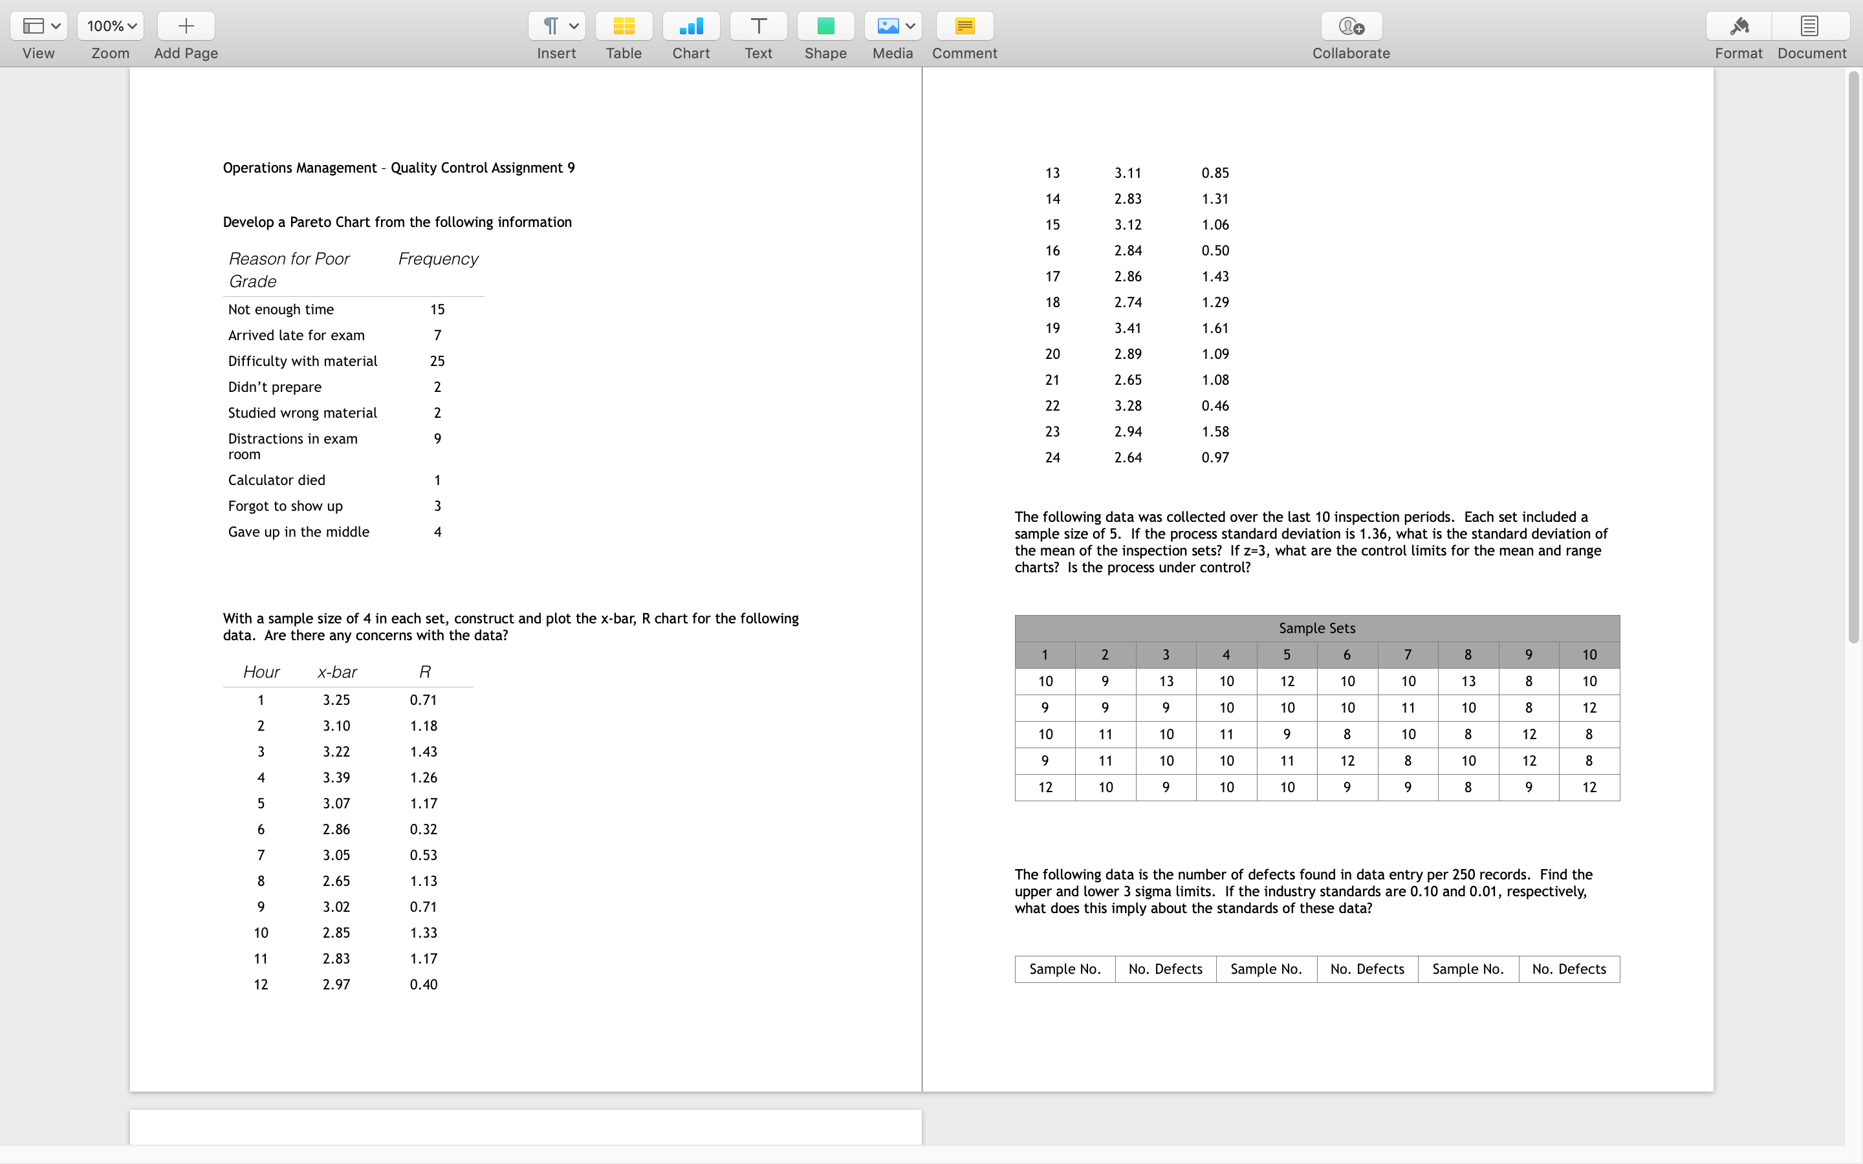Click the Sample Sets table header

tap(1317, 628)
